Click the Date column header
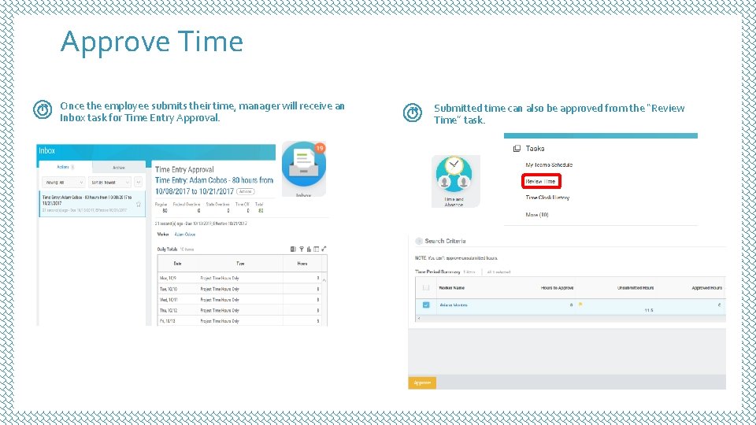This screenshot has height=425, width=756. 177,264
